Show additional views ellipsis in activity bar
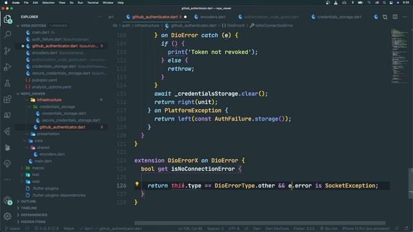Image resolution: width=413 pixels, height=232 pixels. pos(7,179)
